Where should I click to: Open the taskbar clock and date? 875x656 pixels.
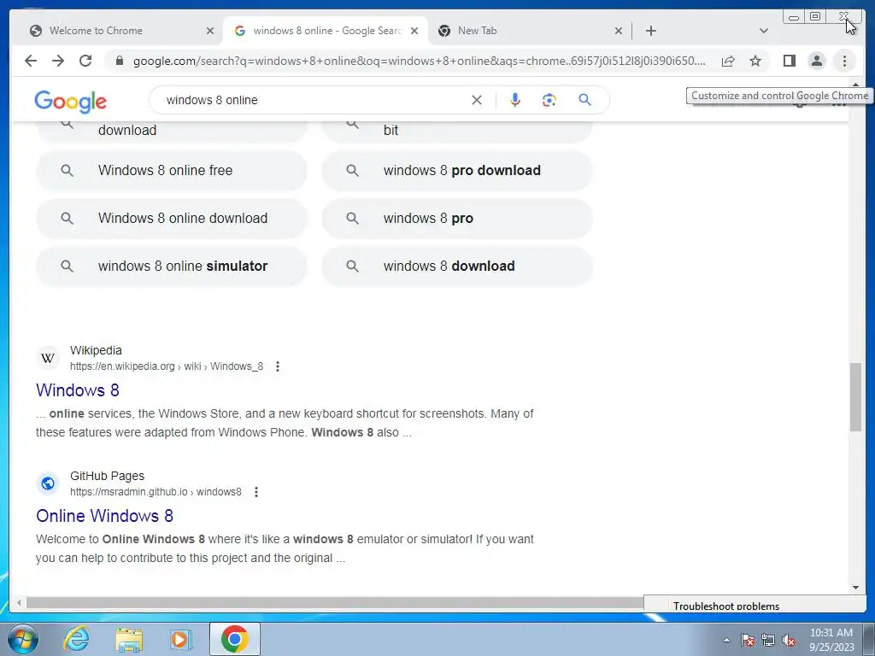coord(831,640)
